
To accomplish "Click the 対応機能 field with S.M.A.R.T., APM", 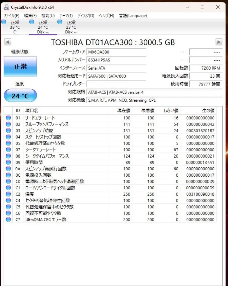I will (x=154, y=100).
